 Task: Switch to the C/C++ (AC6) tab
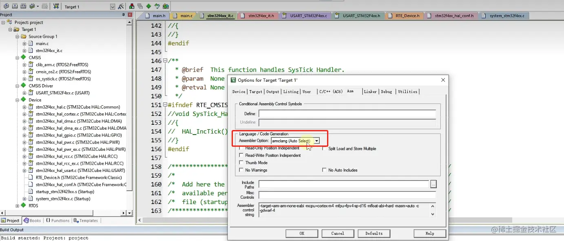coord(331,91)
